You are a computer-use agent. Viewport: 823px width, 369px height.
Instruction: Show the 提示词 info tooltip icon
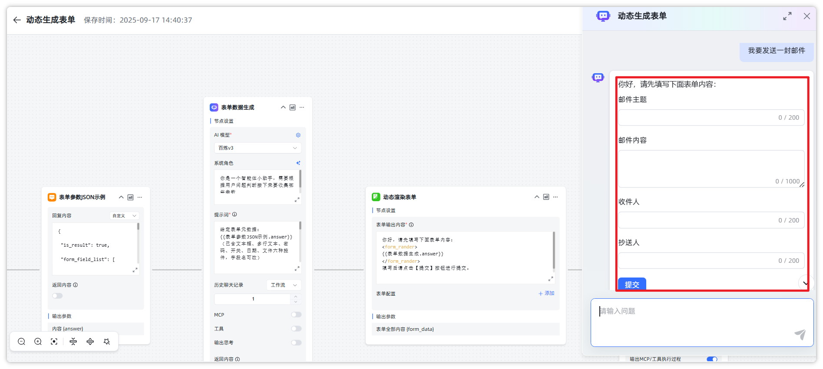[x=235, y=214]
